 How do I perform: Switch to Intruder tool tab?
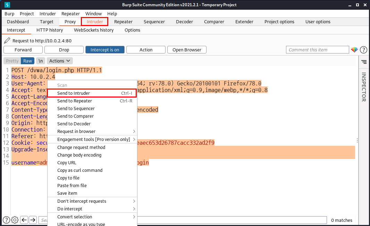95,22
